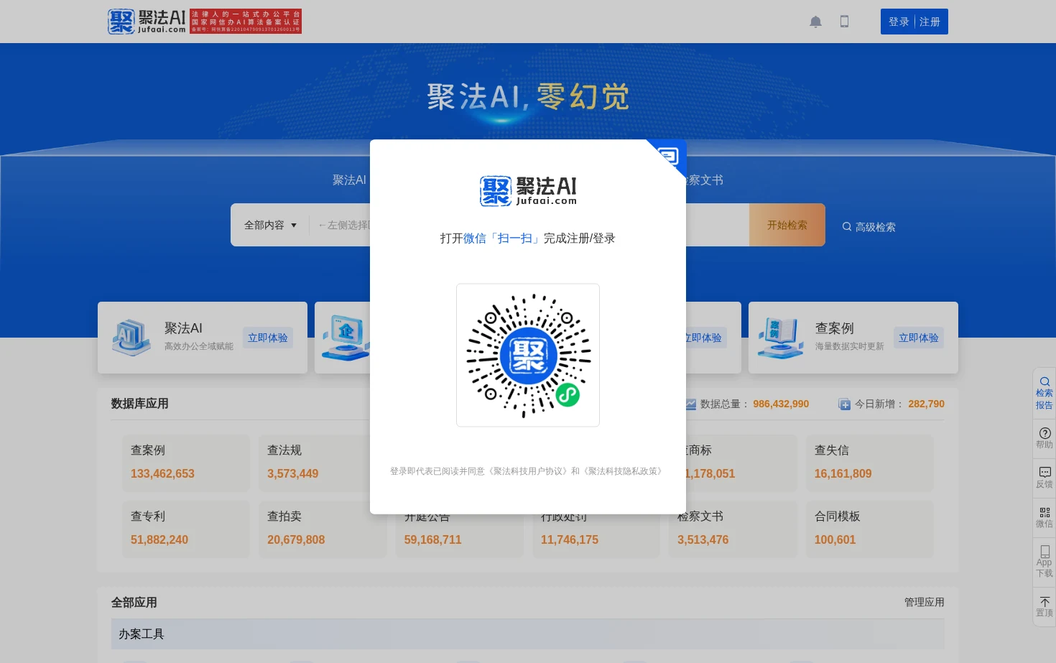Open the notification bell icon
The image size is (1056, 663).
click(815, 22)
